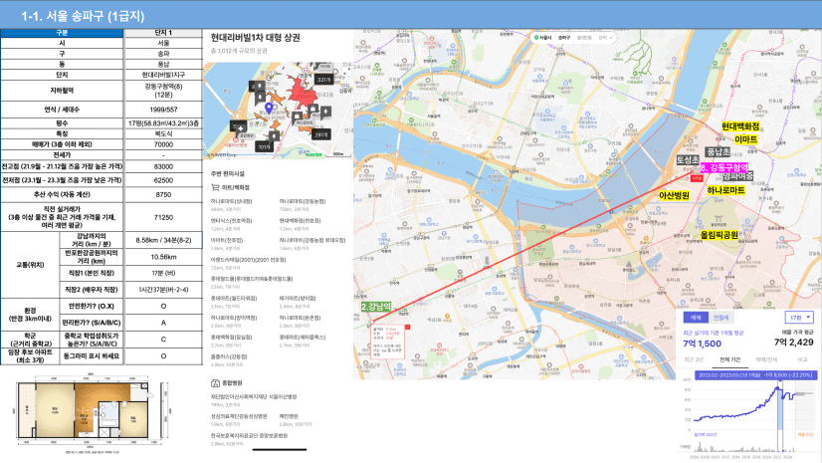This screenshot has width=822, height=463.
Task: Close the red X on 강남역 popup
Action: 407,328
